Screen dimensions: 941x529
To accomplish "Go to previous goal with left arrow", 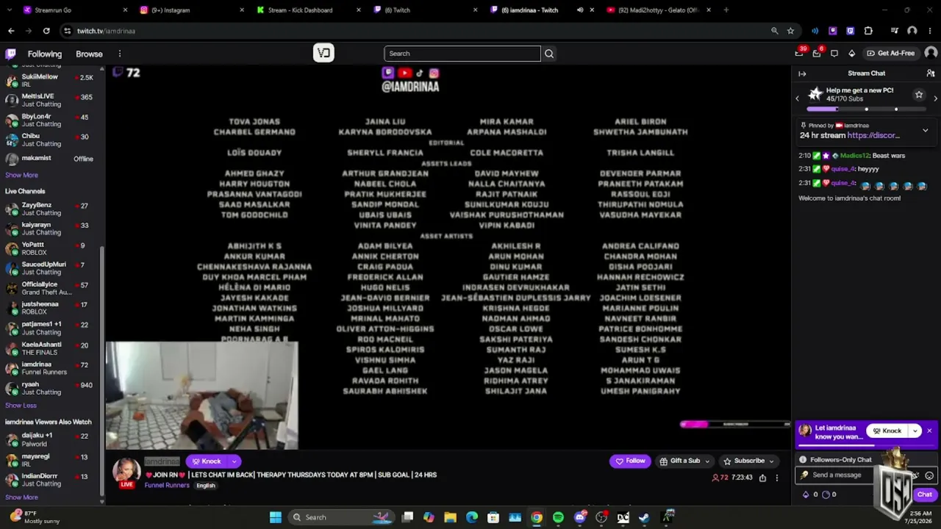I will click(797, 98).
